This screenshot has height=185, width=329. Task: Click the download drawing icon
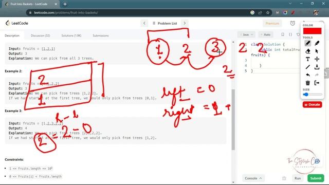click(317, 67)
